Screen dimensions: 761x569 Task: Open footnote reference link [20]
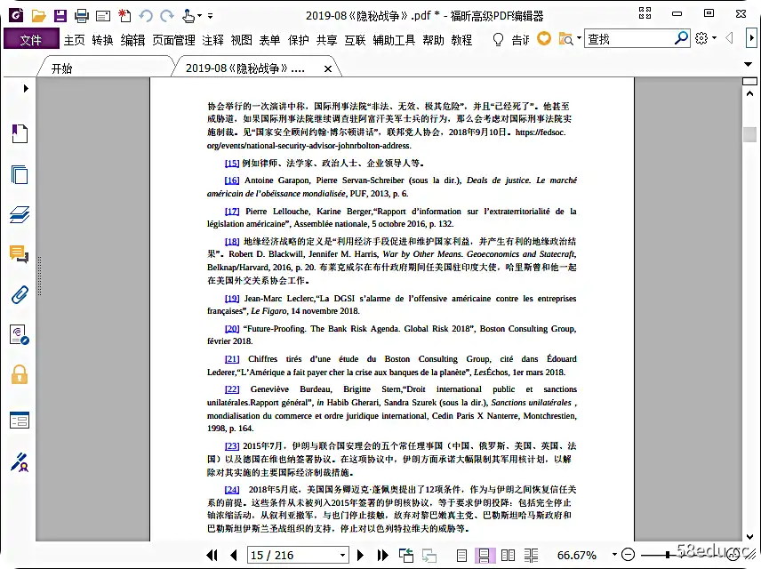click(x=232, y=329)
